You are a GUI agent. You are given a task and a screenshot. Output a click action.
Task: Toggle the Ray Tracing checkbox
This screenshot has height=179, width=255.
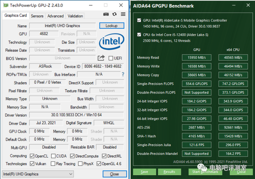click(53, 164)
